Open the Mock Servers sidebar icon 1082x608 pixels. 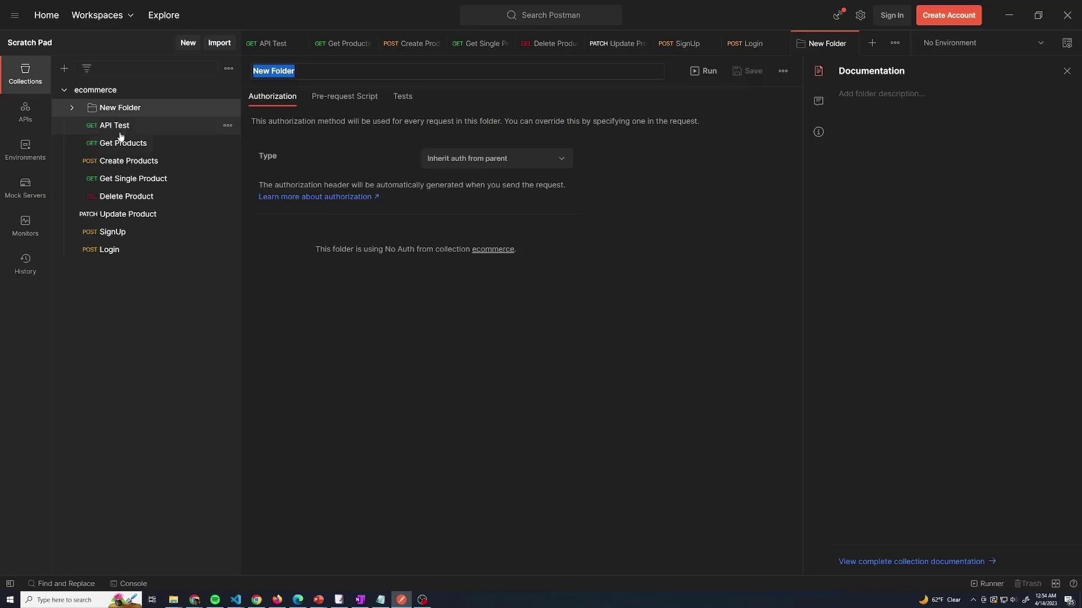pyautogui.click(x=25, y=188)
